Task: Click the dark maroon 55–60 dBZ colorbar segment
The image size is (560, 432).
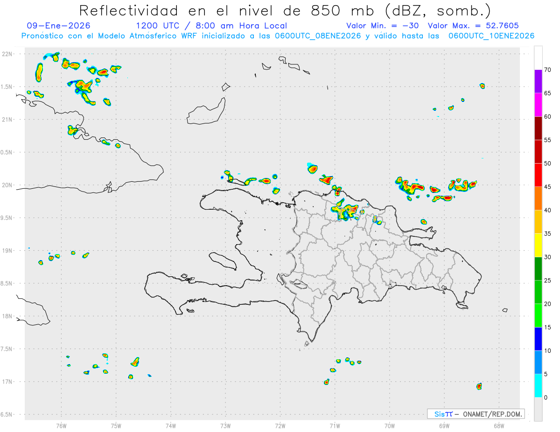Action: pyautogui.click(x=538, y=128)
